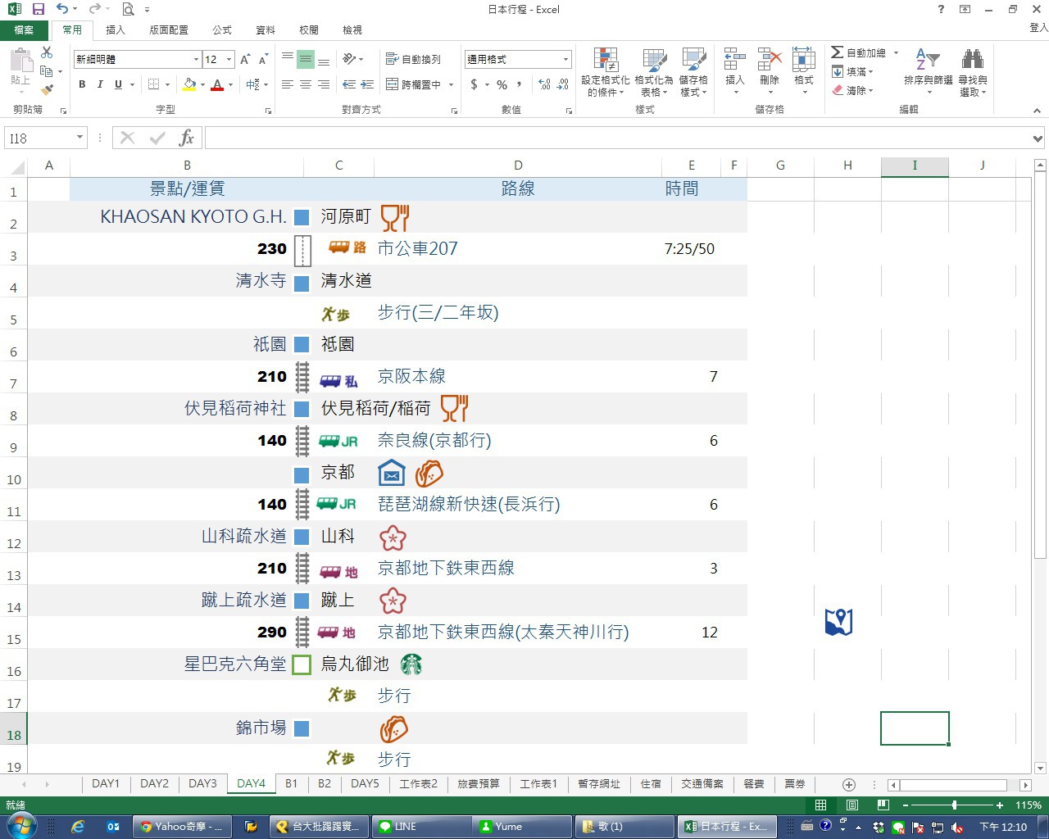Viewport: 1049px width, 839px height.
Task: Click the map pin icon in column H
Action: 838,622
